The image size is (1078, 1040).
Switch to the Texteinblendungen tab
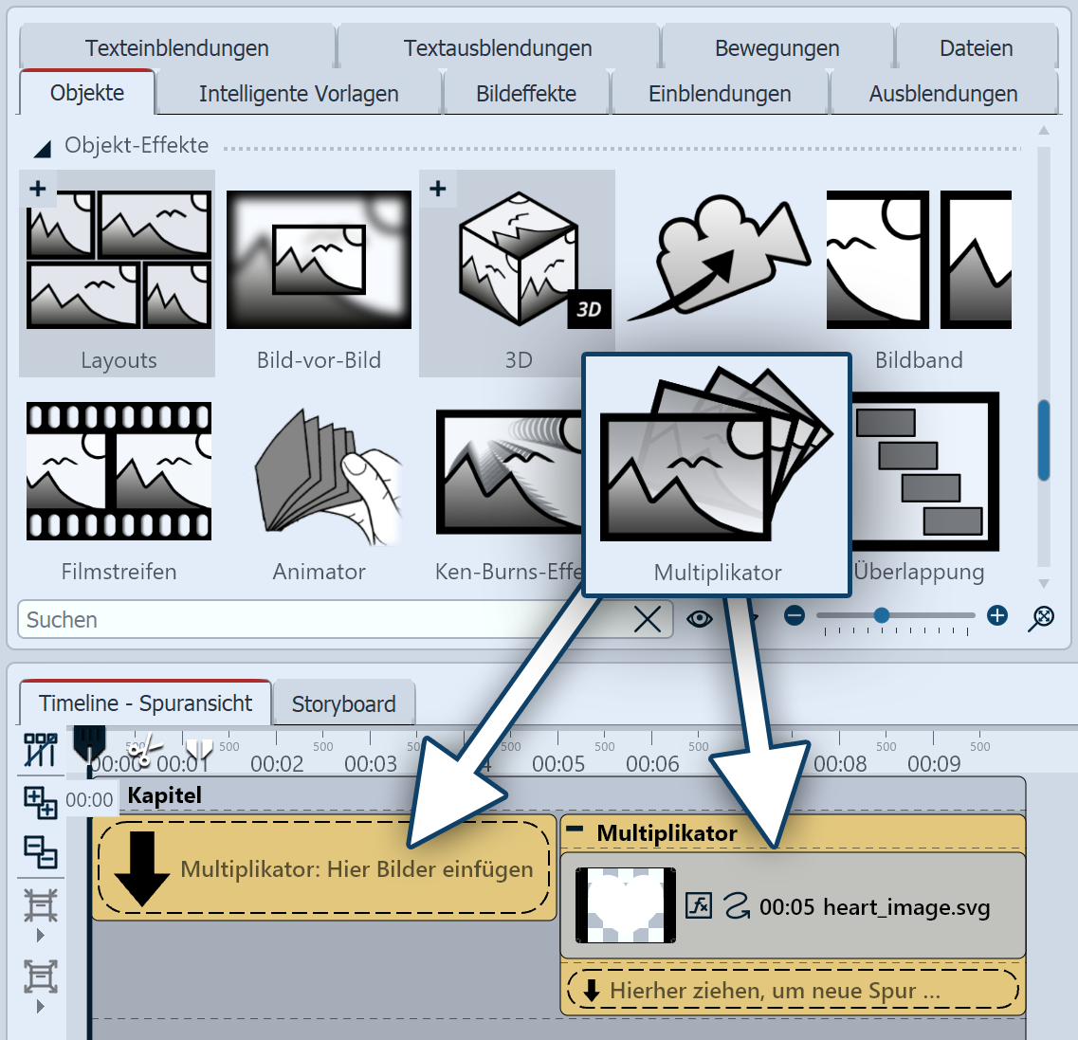[x=177, y=48]
